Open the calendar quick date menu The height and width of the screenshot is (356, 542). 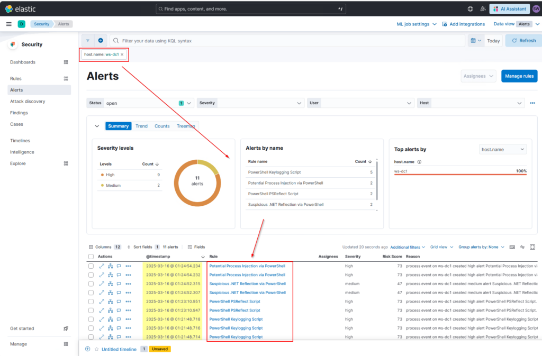click(x=476, y=41)
